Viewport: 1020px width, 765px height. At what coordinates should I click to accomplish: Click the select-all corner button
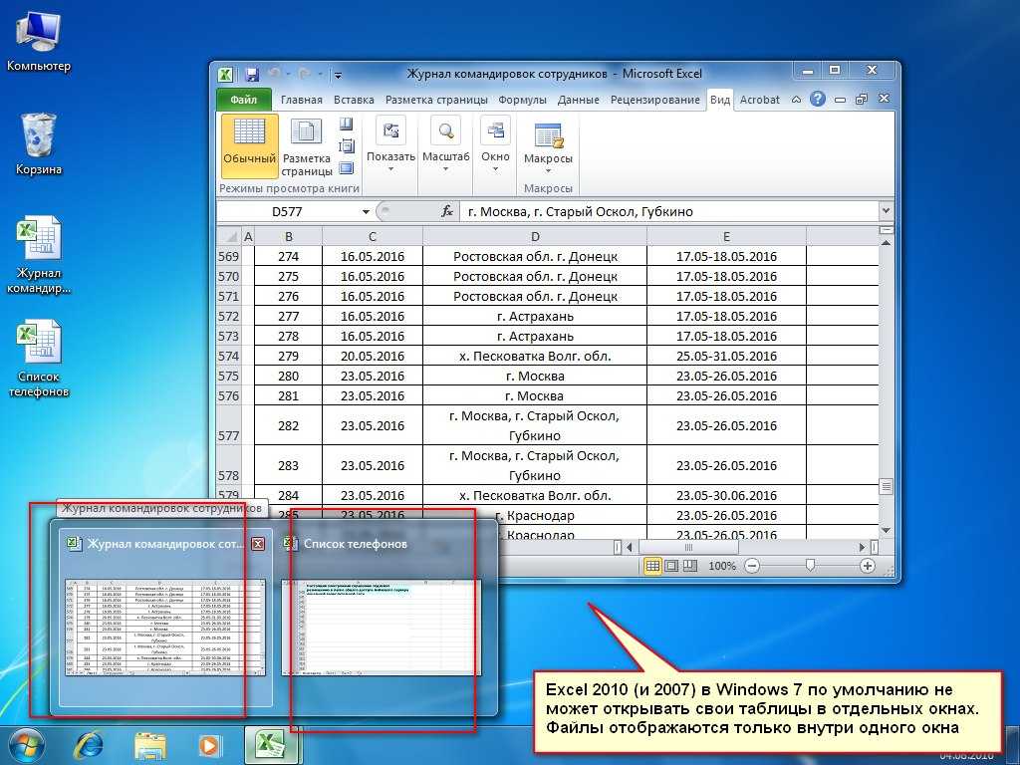(x=228, y=236)
